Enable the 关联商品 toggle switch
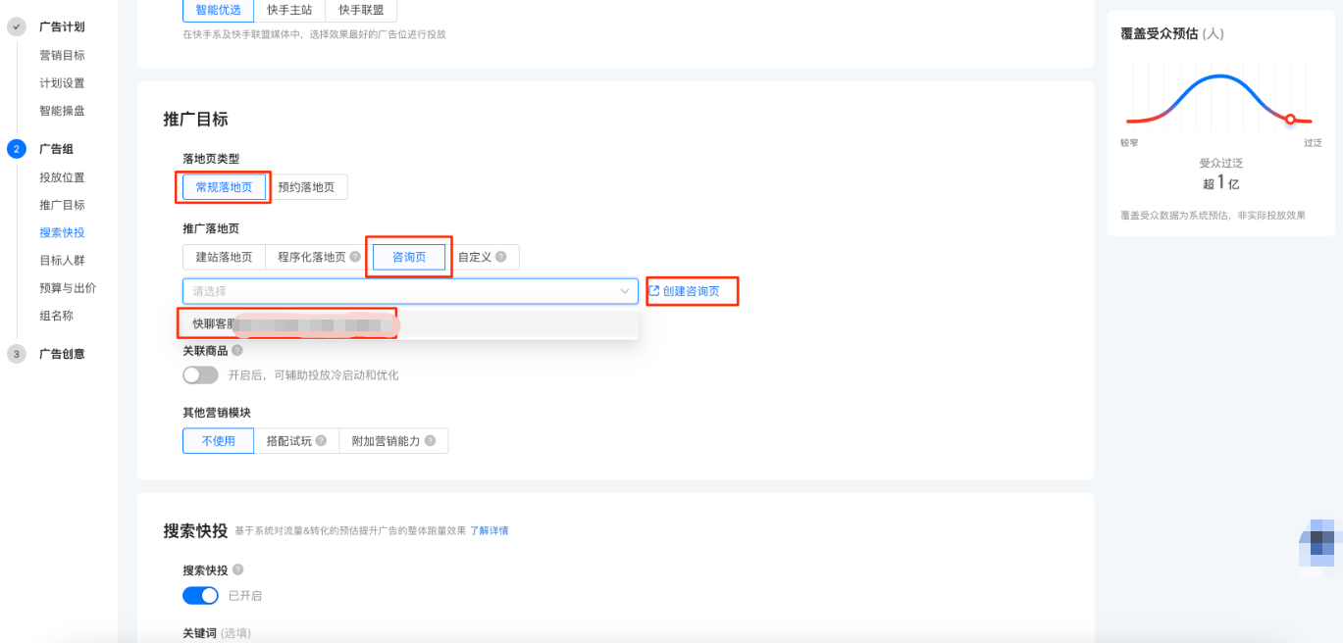1343x643 pixels. (x=200, y=374)
